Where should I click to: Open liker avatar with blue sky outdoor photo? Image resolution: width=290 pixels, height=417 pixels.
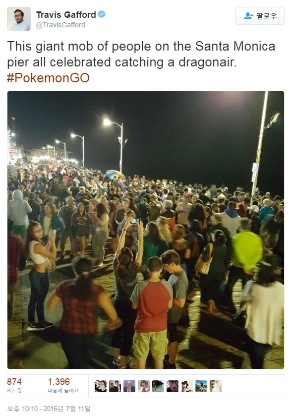201,386
